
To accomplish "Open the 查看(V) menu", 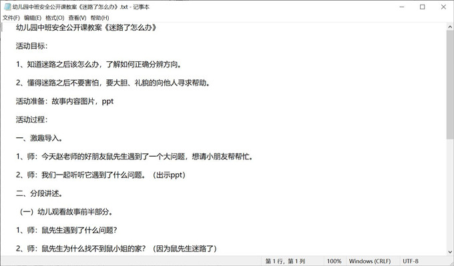I will coord(77,18).
